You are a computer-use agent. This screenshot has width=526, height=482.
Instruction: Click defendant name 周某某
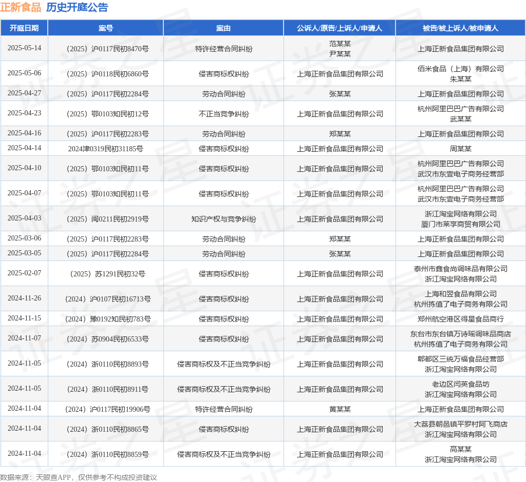tap(461, 149)
